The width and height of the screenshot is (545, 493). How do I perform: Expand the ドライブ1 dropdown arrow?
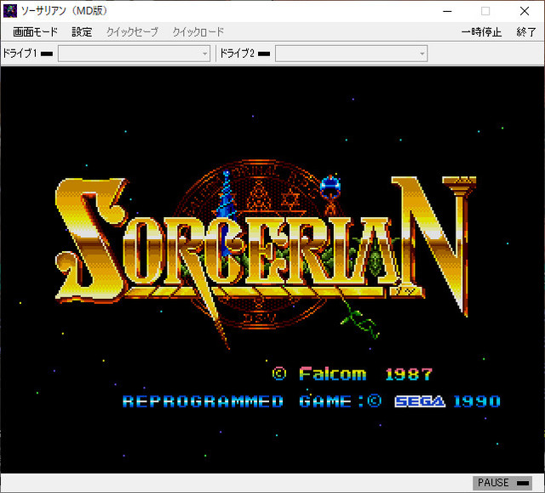click(x=204, y=54)
